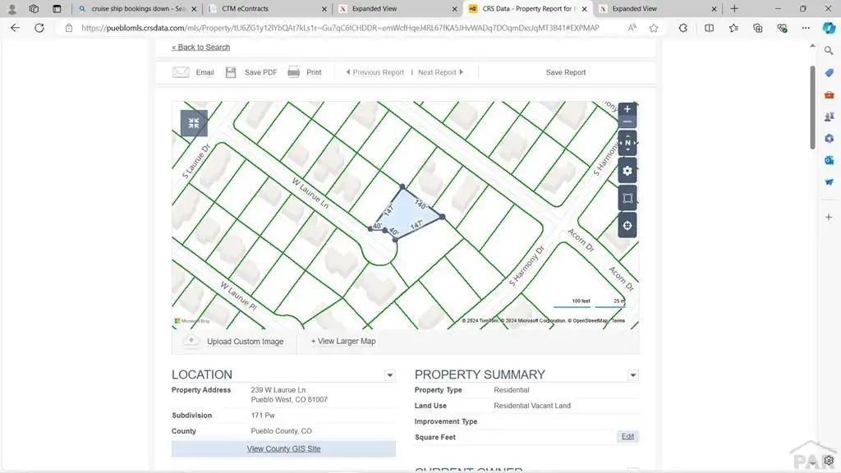
Task: Open the workspaces icon in the title bar
Action: 34,8
